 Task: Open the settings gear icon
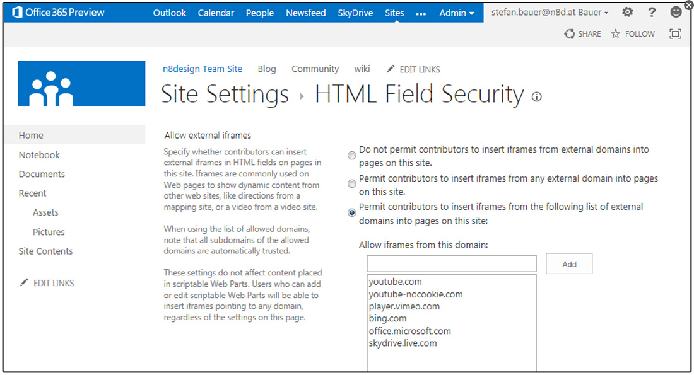(627, 13)
